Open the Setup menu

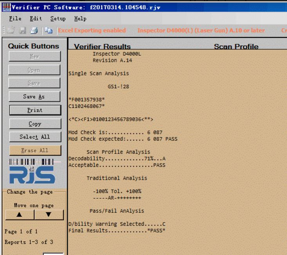click(58, 19)
